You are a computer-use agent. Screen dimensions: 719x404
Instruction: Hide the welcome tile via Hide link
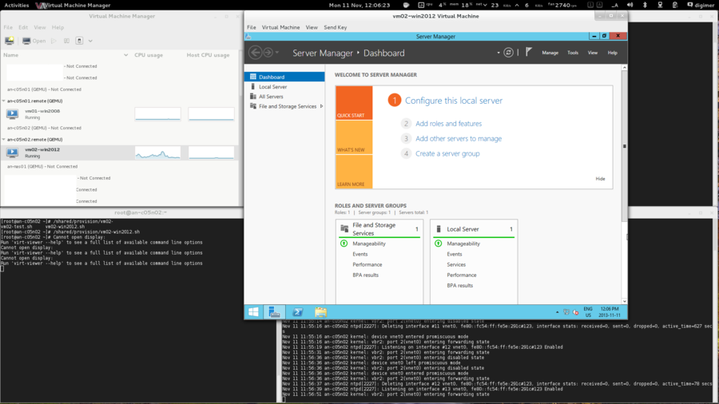[x=600, y=179]
